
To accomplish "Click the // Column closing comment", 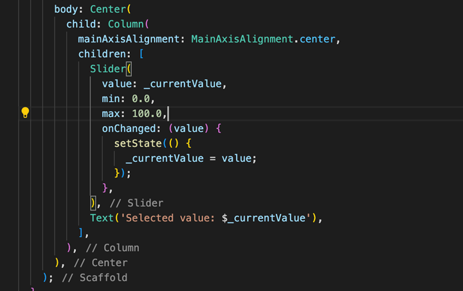I will (x=113, y=248).
